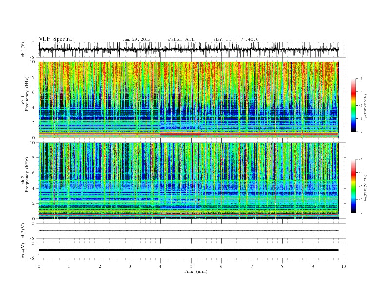Click the 'ch.1(V)' waveform axis label
387x299 pixels.
click(23, 49)
